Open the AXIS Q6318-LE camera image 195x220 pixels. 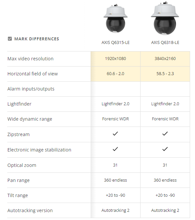[x=165, y=18]
